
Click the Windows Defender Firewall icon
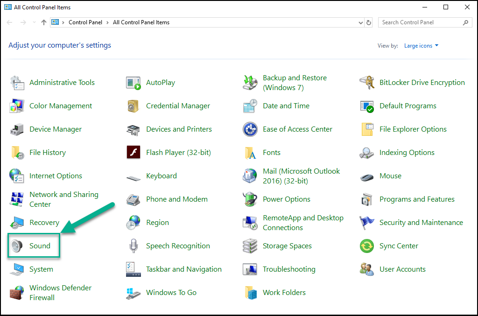pyautogui.click(x=17, y=293)
